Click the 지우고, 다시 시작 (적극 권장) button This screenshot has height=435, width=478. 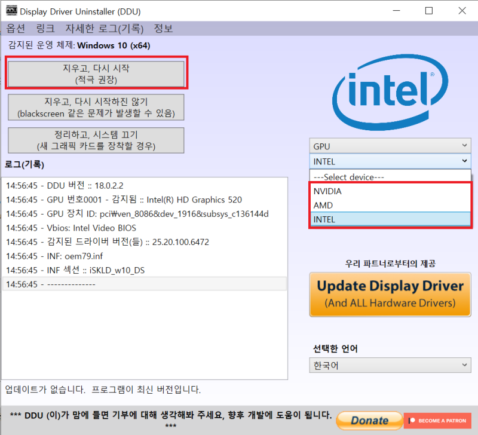(96, 73)
